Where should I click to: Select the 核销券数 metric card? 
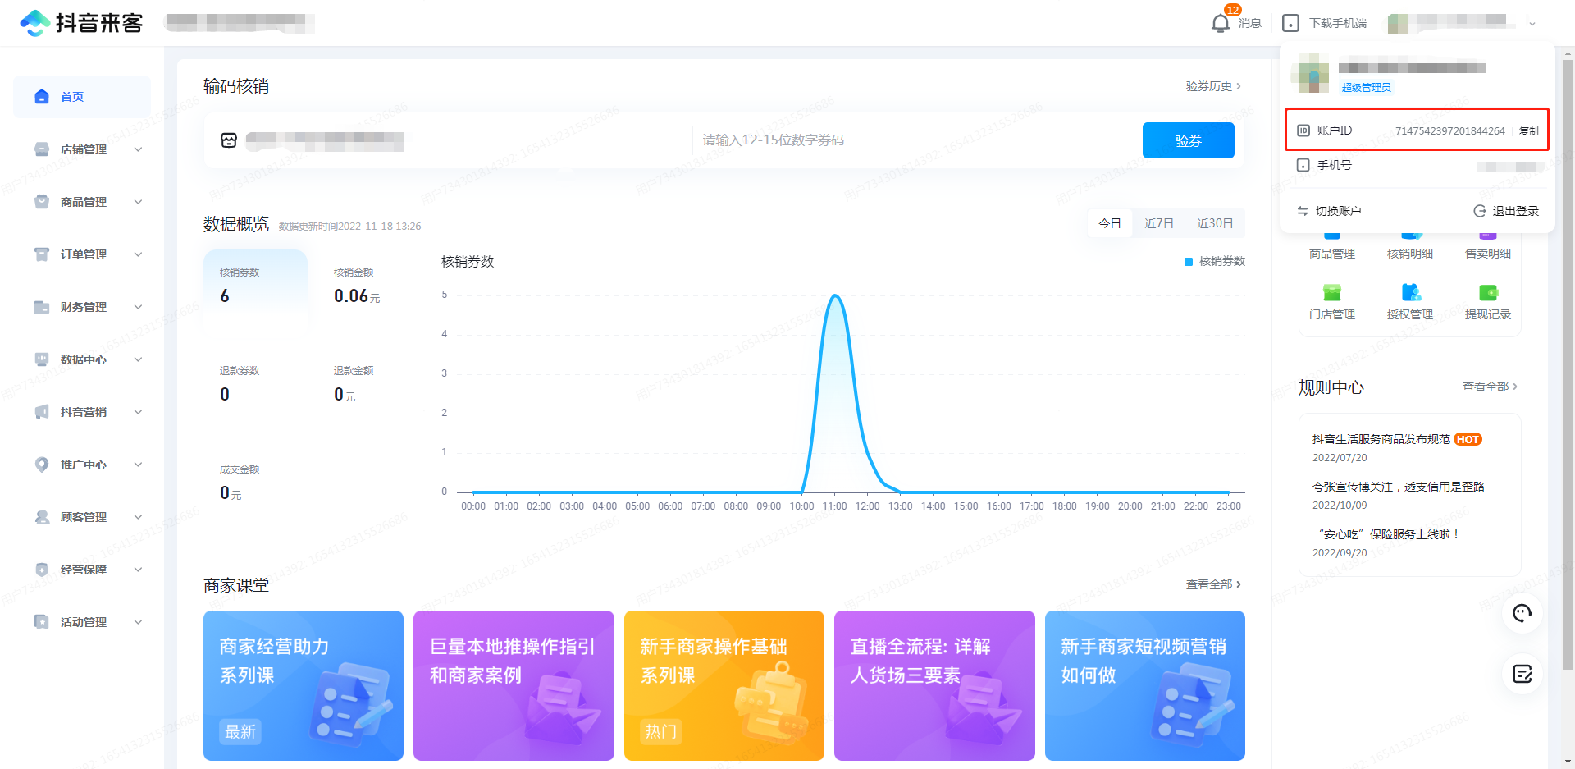(x=255, y=287)
